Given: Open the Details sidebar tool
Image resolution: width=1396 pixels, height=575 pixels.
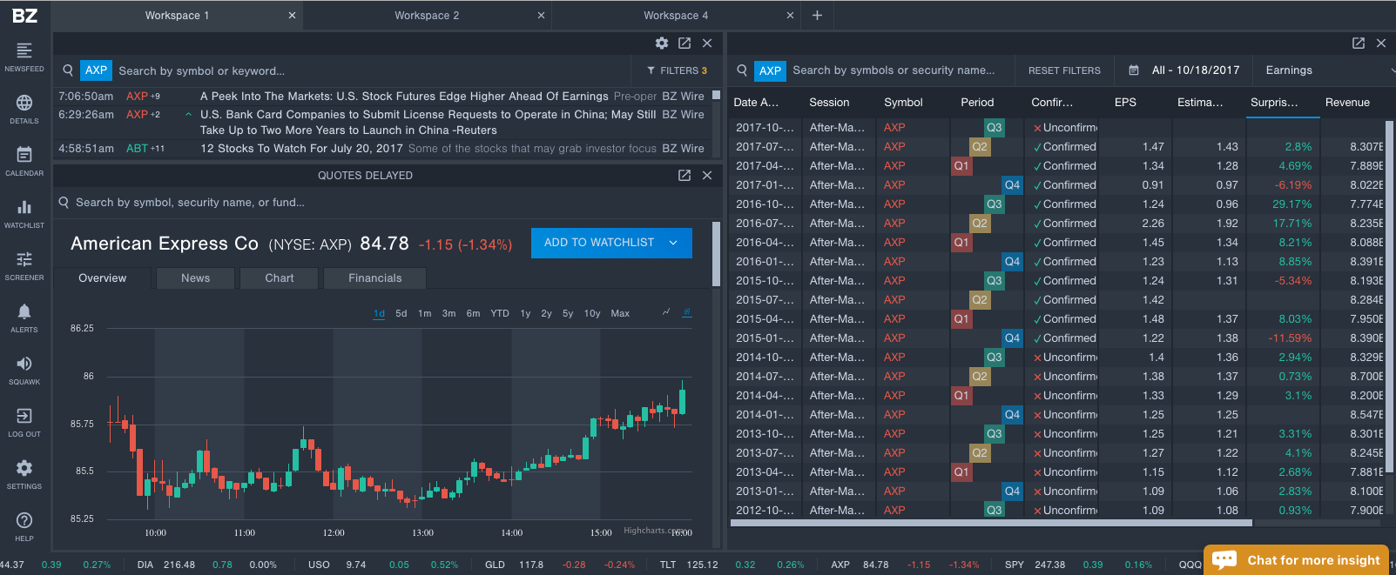Looking at the screenshot, I should 24,109.
